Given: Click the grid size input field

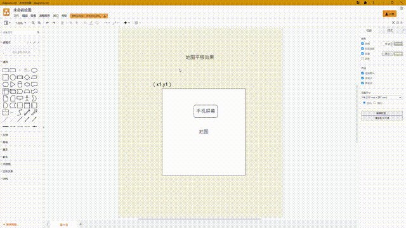Looking at the screenshot, I should [x=387, y=44].
